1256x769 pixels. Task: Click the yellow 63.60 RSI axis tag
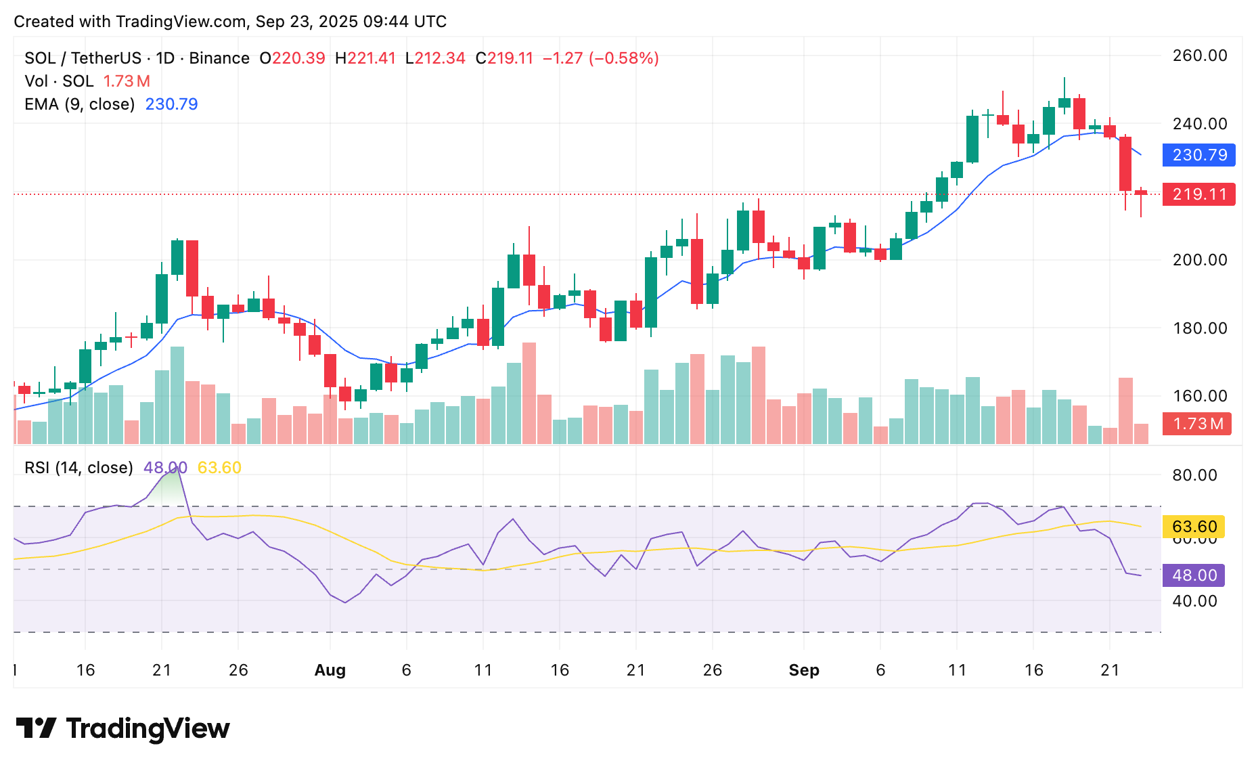pos(1194,526)
